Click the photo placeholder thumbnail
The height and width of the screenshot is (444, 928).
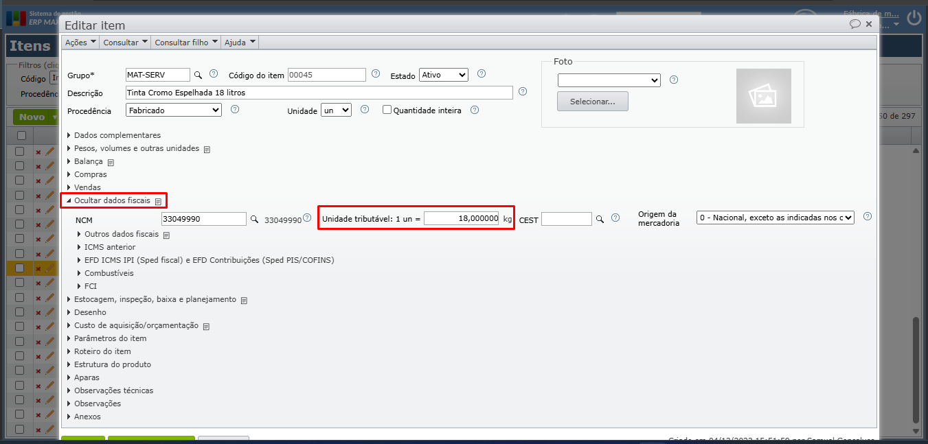click(764, 96)
